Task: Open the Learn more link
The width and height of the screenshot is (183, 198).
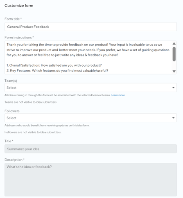Action: click(x=118, y=95)
